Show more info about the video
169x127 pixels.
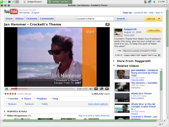129,35
